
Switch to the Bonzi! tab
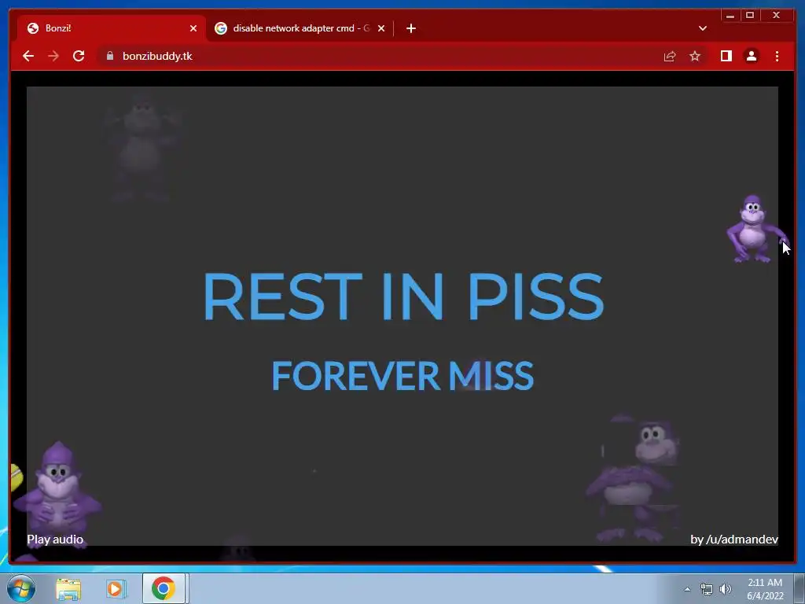[x=112, y=28]
